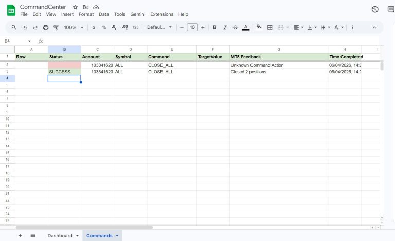Open the View menu

point(51,14)
